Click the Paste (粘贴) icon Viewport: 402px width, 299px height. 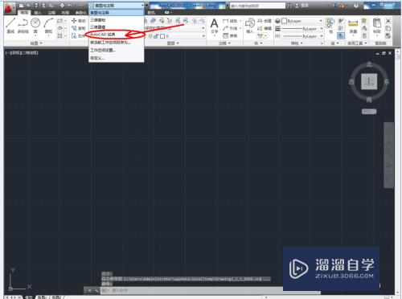tap(377, 26)
